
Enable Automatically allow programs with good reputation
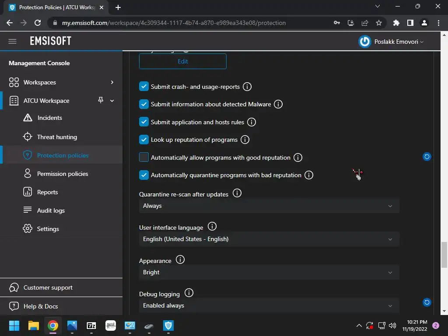point(143,157)
